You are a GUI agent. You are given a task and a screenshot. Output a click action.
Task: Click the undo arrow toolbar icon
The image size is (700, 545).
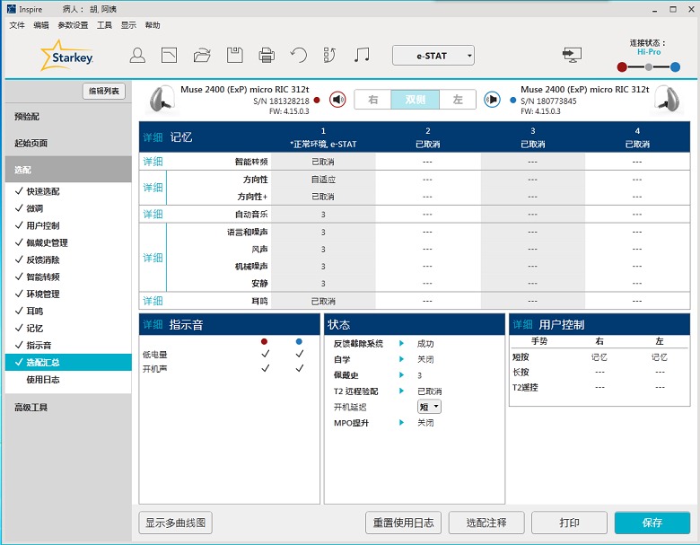point(299,56)
